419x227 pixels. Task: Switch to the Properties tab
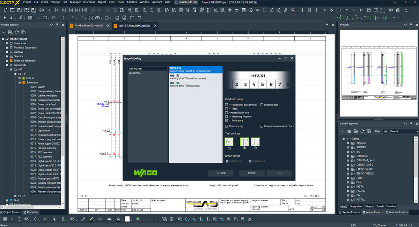pos(31,212)
